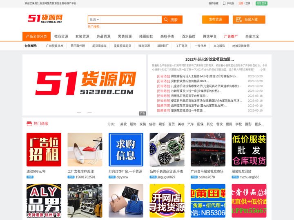Open news 日用品百货尾货平台有哪些...
Viewport: 294px width, 220px height.
point(189,96)
